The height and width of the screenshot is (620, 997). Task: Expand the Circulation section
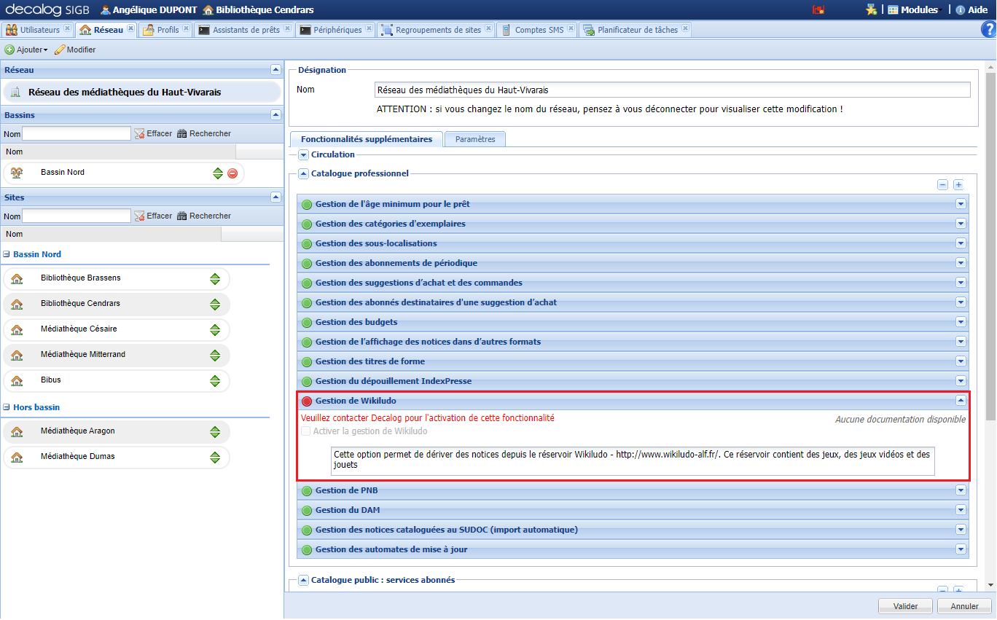(x=304, y=154)
